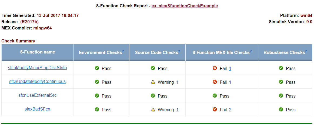Click warning triangle icon in slexBadSFcn row

[x=153, y=109]
